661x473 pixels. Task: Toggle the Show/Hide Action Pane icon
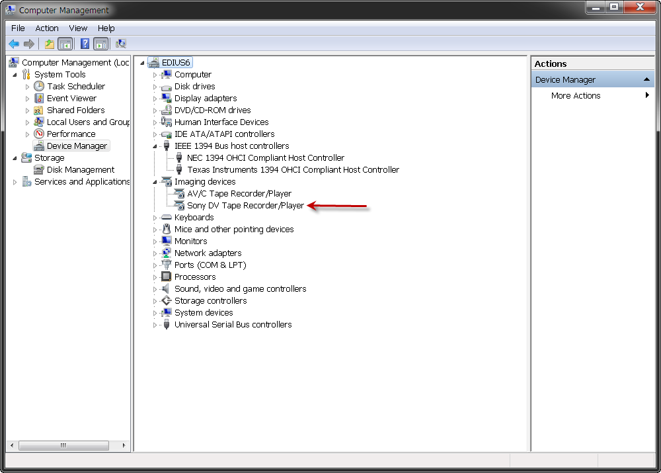pyautogui.click(x=100, y=44)
